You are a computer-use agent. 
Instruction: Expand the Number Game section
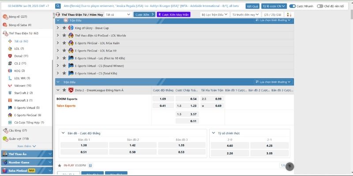coord(27,162)
